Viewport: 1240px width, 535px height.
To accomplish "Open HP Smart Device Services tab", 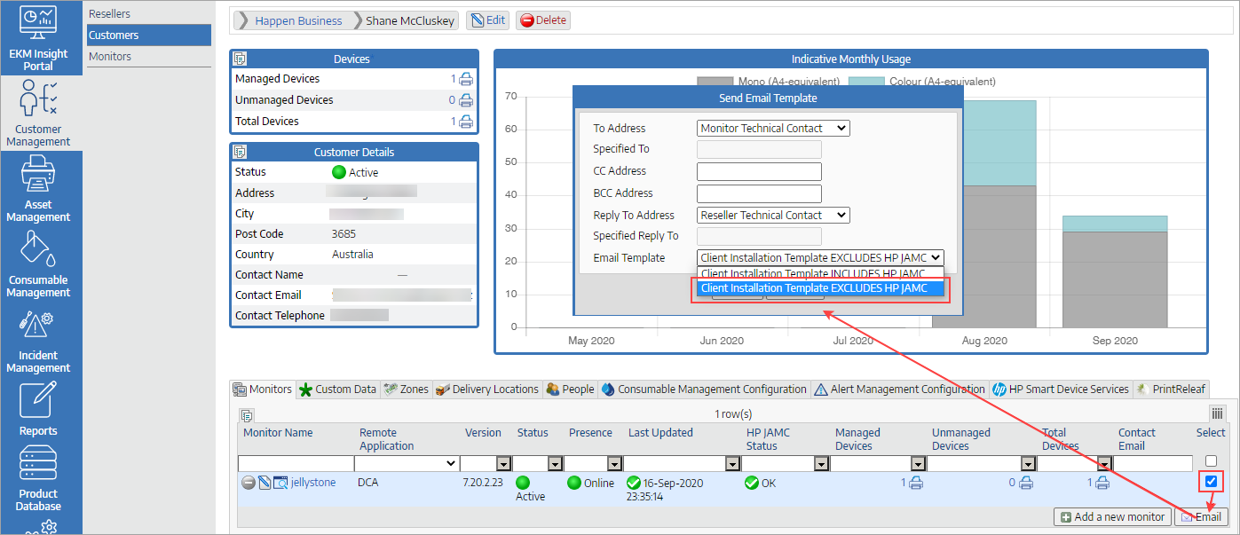I will point(1060,389).
